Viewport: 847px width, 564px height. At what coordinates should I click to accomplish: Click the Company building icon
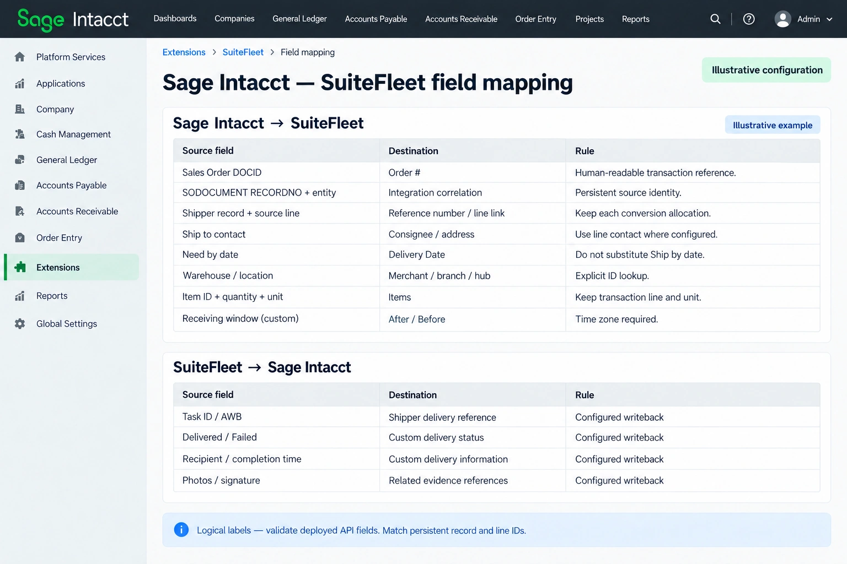(x=20, y=109)
